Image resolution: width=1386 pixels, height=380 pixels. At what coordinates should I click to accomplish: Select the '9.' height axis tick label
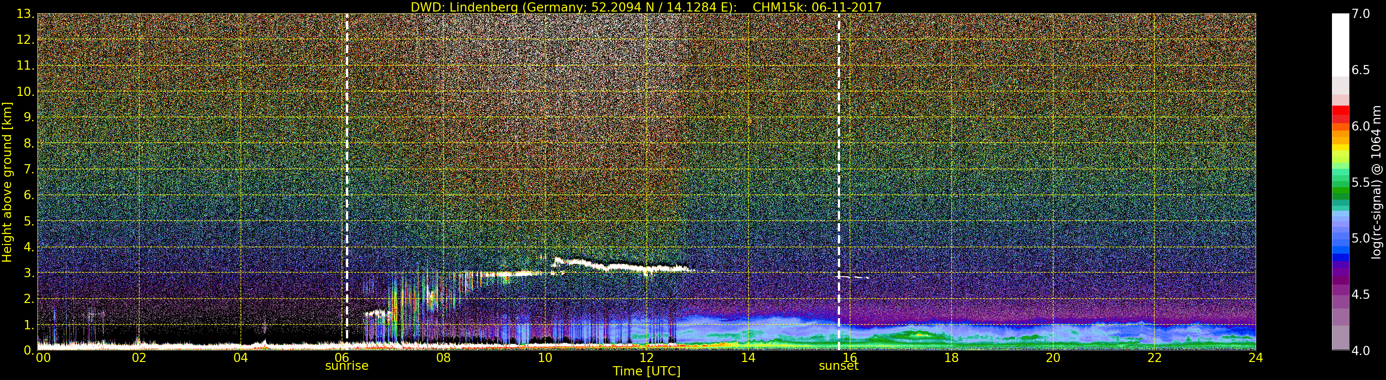pos(29,118)
